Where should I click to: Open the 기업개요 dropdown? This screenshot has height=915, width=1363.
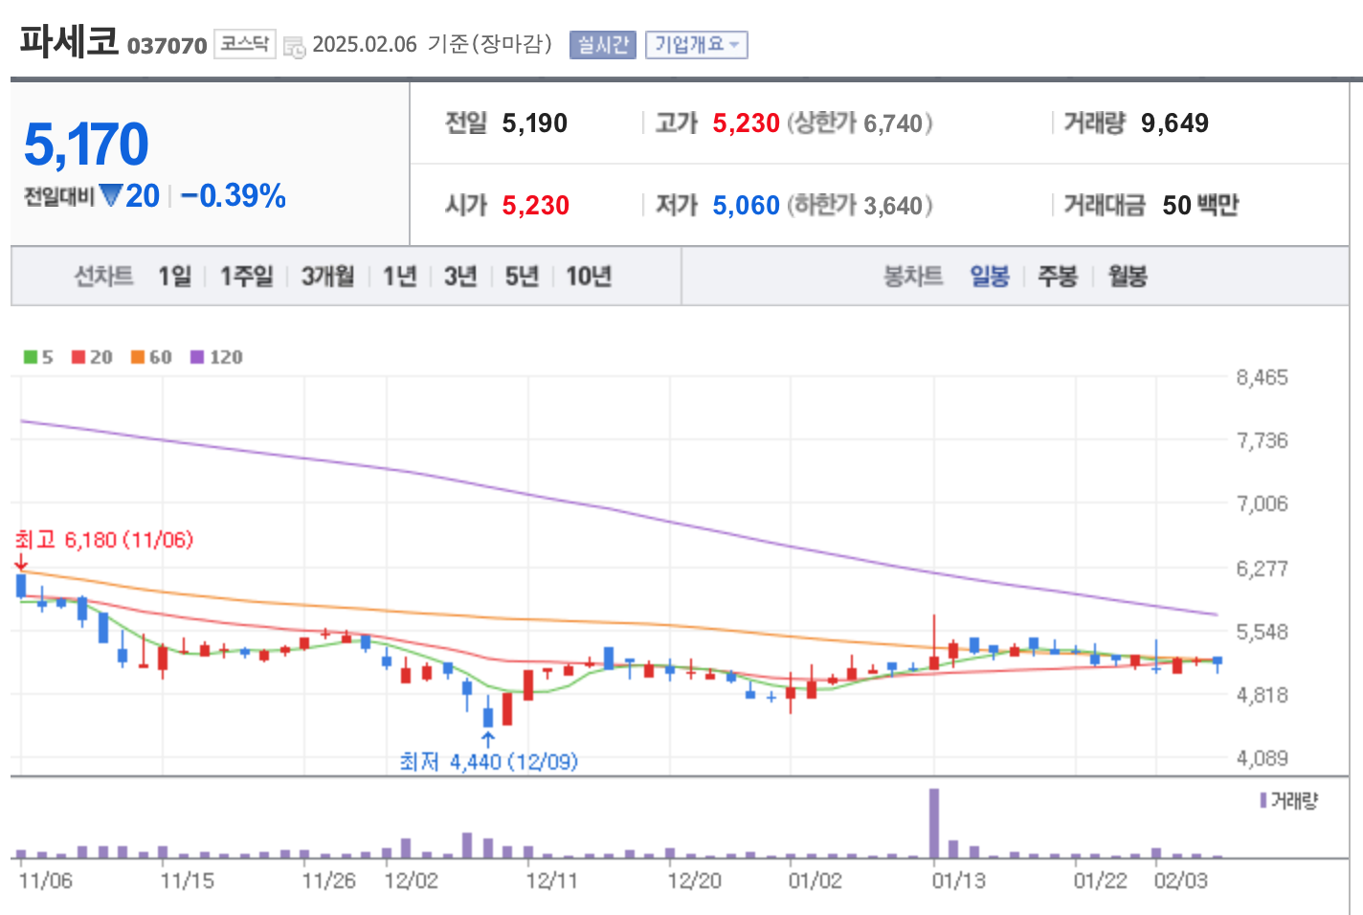coord(696,45)
